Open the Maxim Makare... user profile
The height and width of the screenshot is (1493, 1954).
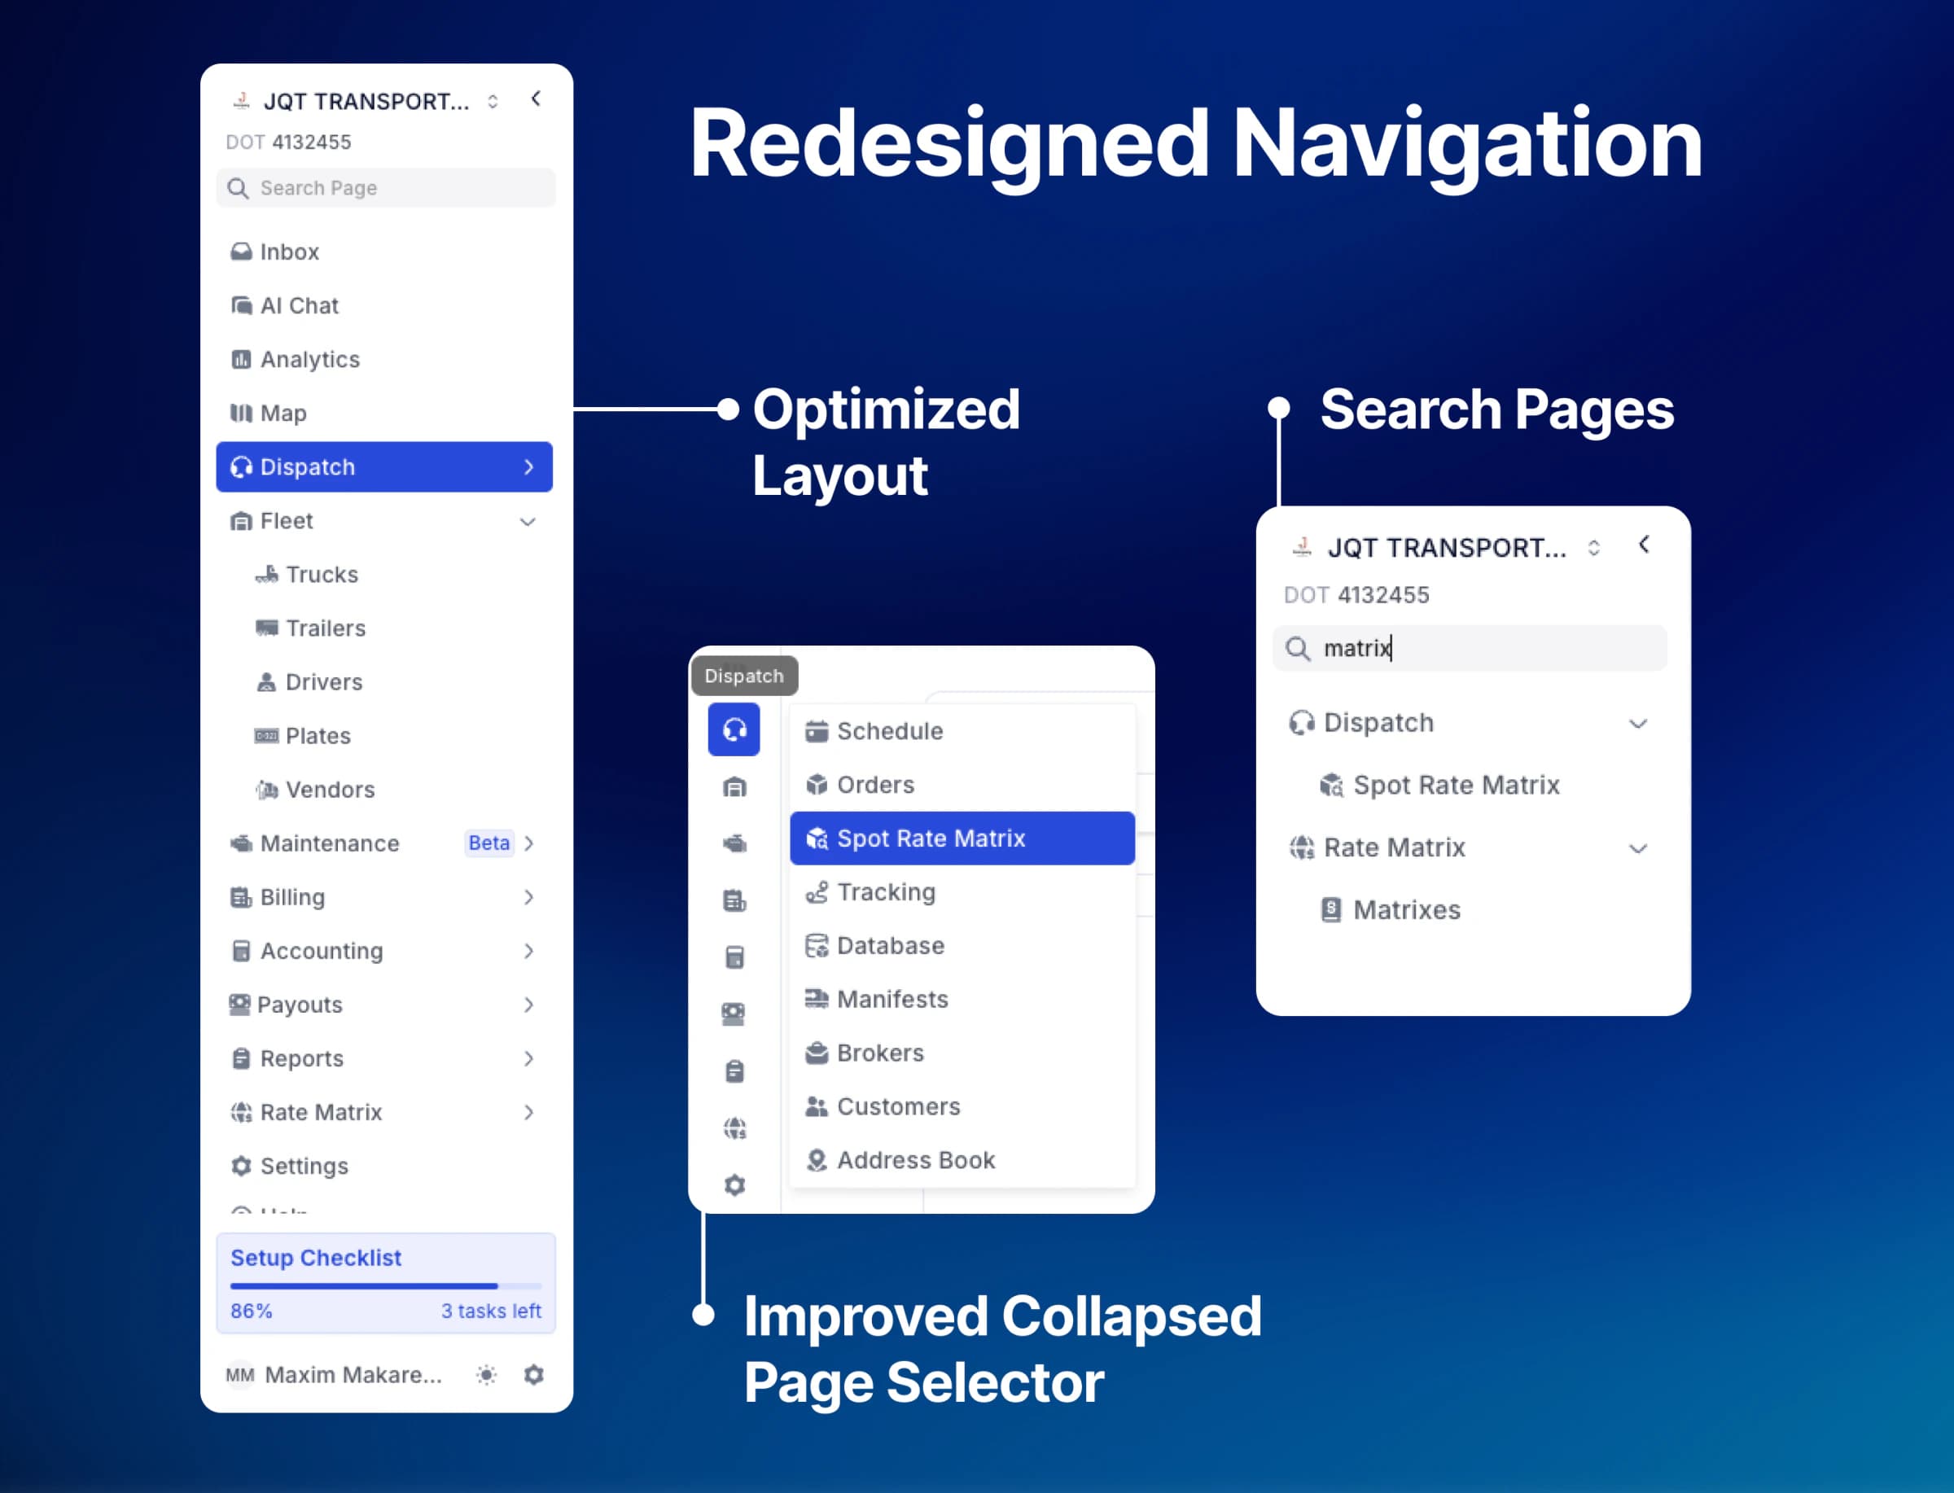click(334, 1375)
